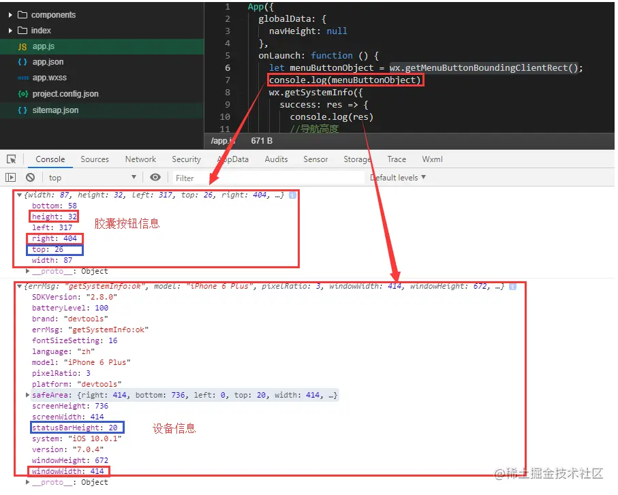Expand the components folder
Image resolution: width=618 pixels, height=495 pixels.
(x=10, y=15)
